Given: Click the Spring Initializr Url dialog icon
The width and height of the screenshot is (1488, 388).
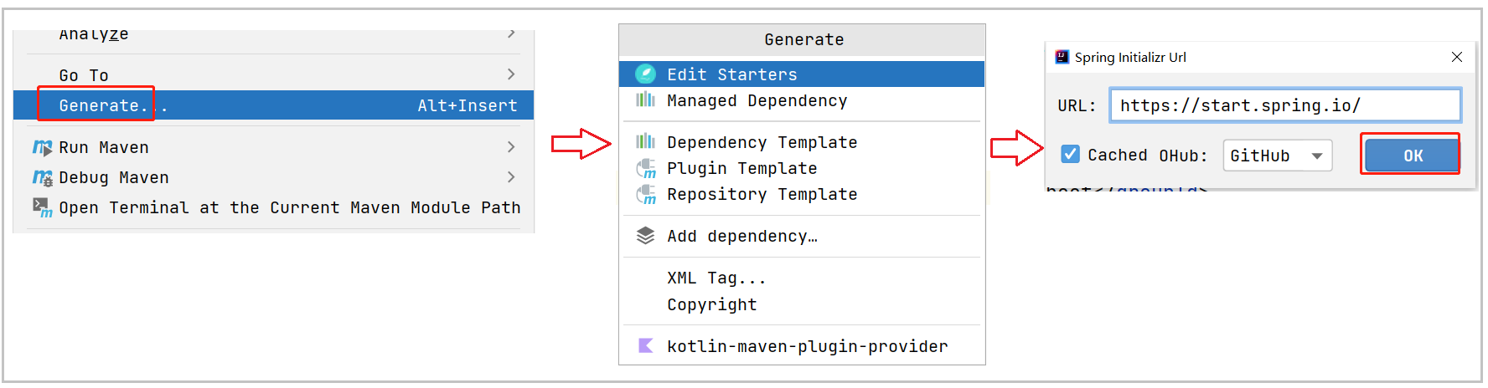Looking at the screenshot, I should point(1062,57).
